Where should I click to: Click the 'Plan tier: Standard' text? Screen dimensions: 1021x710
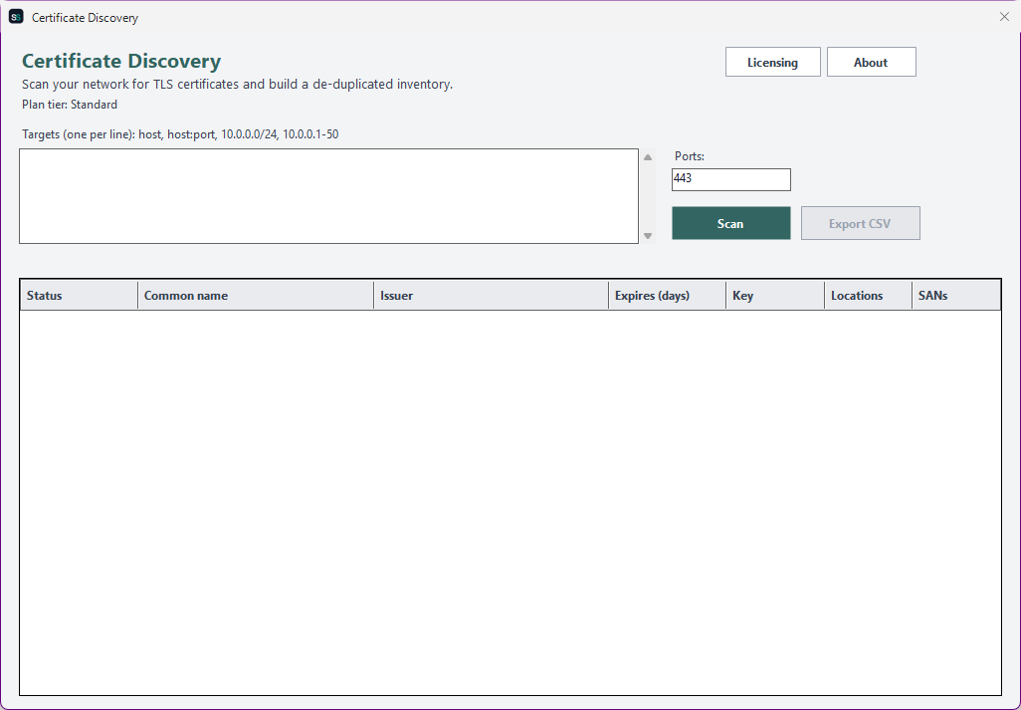[x=70, y=105]
